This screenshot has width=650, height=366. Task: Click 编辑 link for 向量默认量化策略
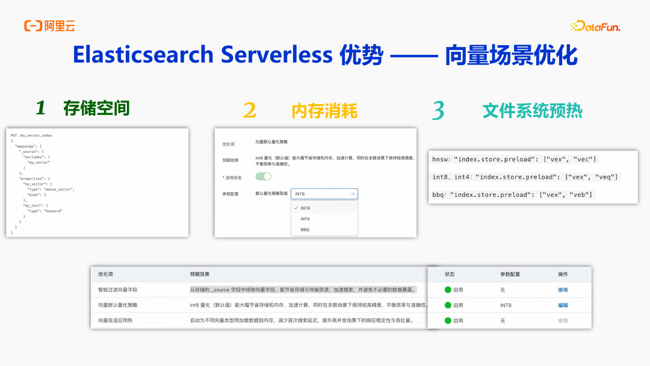tap(563, 305)
